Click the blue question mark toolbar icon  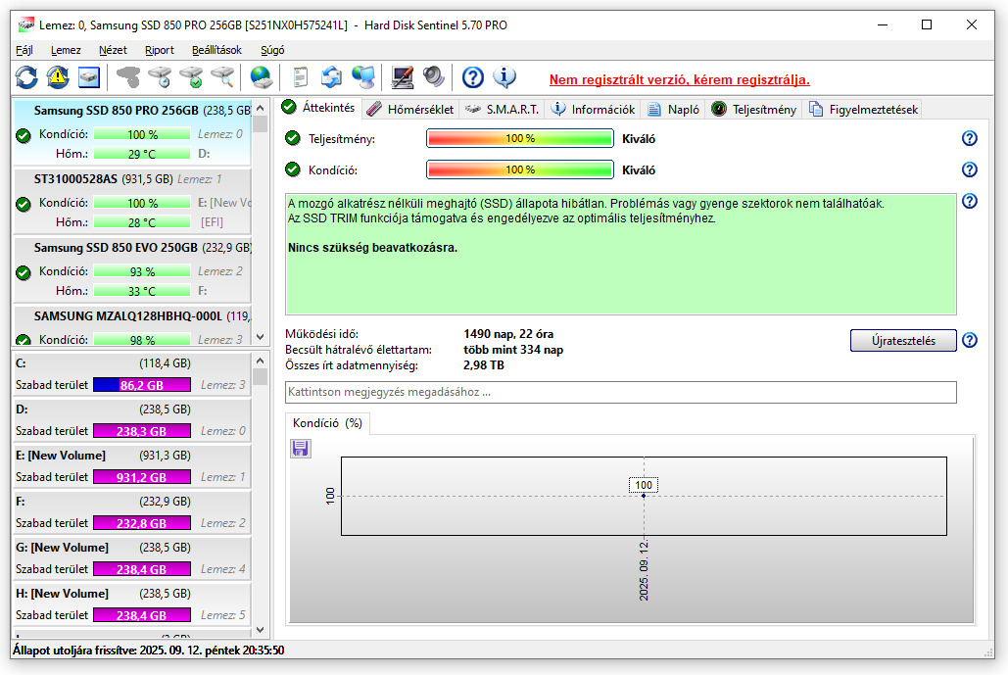coord(473,77)
